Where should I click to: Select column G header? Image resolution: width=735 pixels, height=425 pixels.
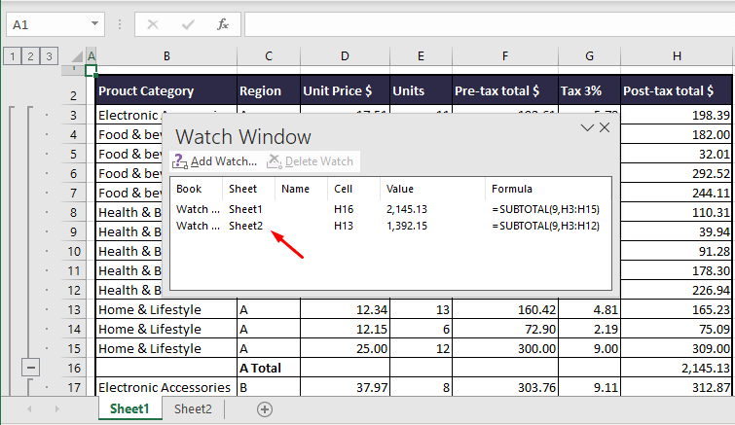click(590, 56)
